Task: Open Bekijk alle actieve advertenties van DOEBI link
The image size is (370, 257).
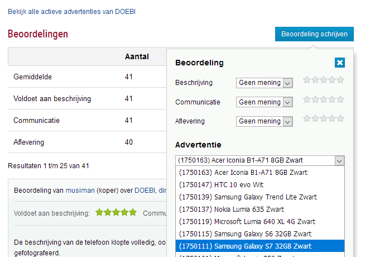Action: (x=71, y=11)
